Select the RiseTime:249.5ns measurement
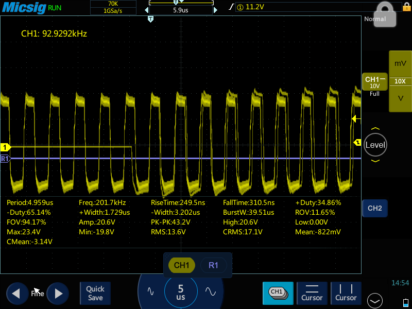 (178, 202)
